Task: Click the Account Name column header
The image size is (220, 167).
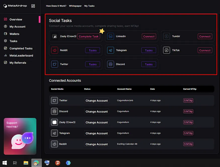Action: point(124,89)
